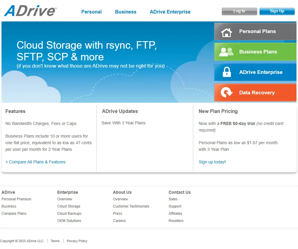This screenshot has height=249, width=298.
Task: Click the 'About Us' footer column heading
Action: 122,192
